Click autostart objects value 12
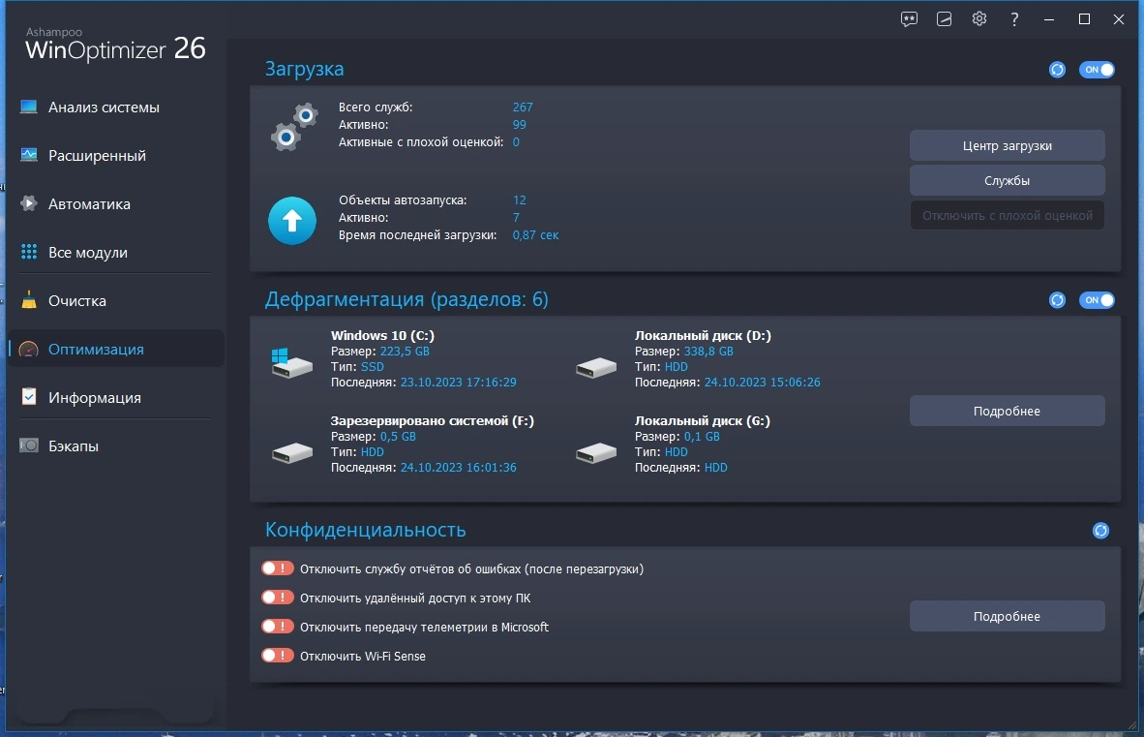This screenshot has height=737, width=1144. tap(519, 200)
